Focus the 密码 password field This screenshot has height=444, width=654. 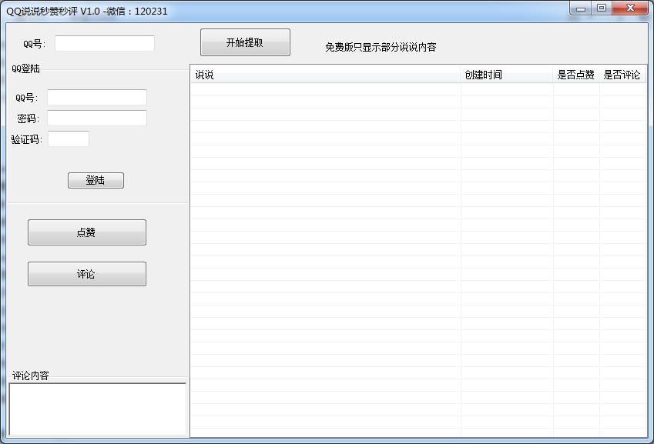[97, 118]
